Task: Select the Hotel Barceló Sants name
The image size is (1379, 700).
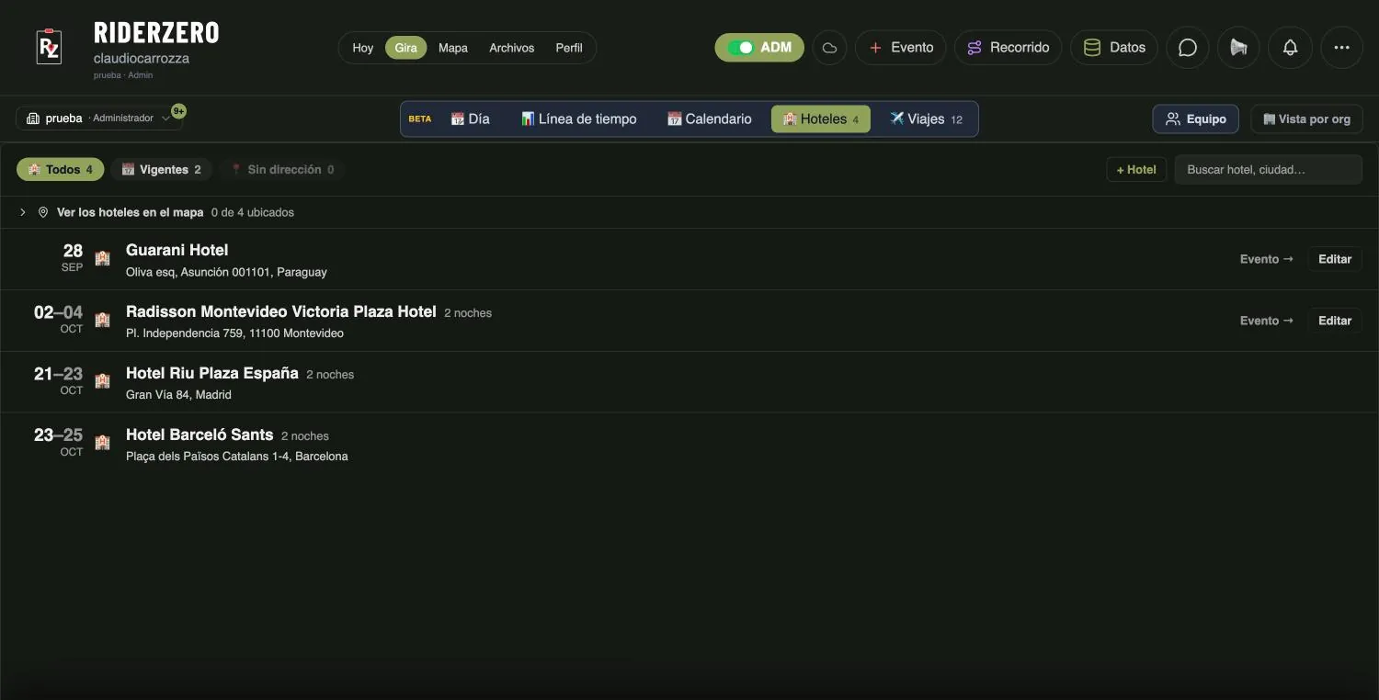Action: tap(199, 435)
